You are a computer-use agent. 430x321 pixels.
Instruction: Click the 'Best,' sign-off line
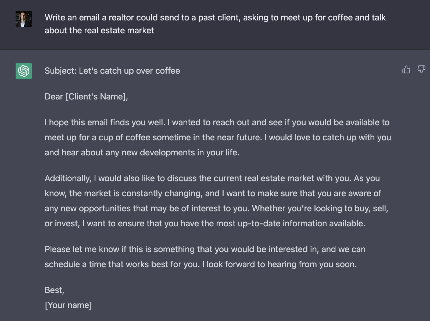(54, 290)
